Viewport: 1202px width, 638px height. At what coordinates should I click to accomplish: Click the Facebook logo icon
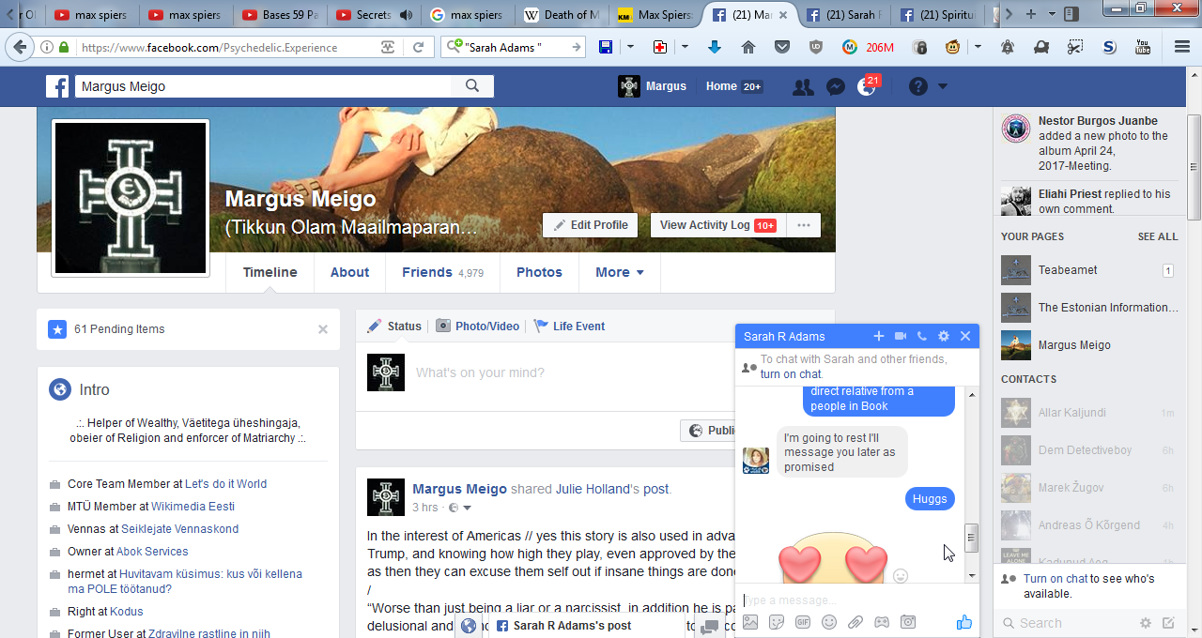(x=57, y=86)
